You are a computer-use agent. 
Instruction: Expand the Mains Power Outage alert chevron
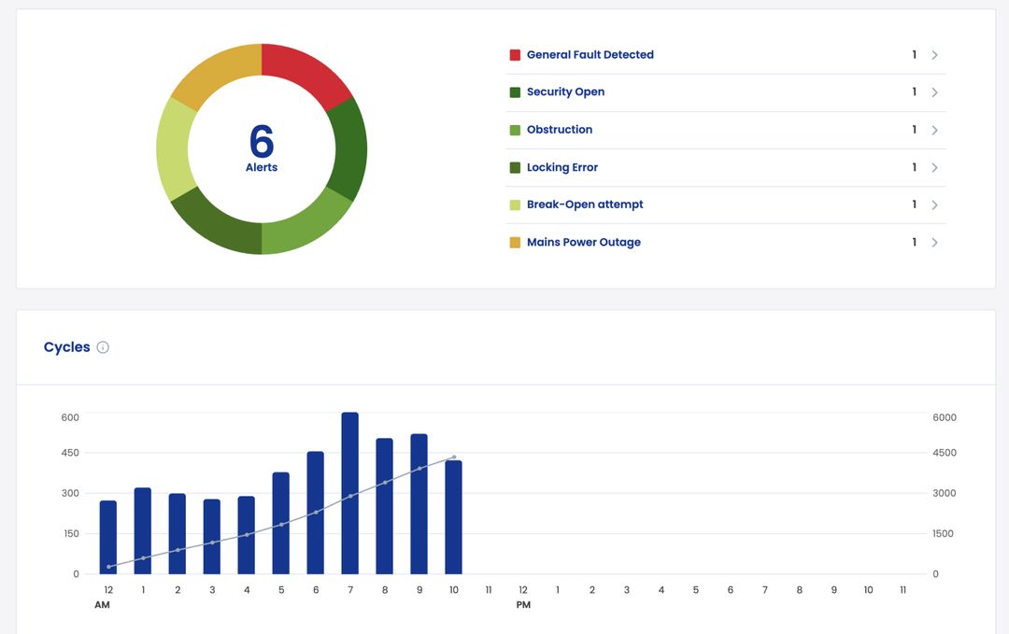[933, 241]
